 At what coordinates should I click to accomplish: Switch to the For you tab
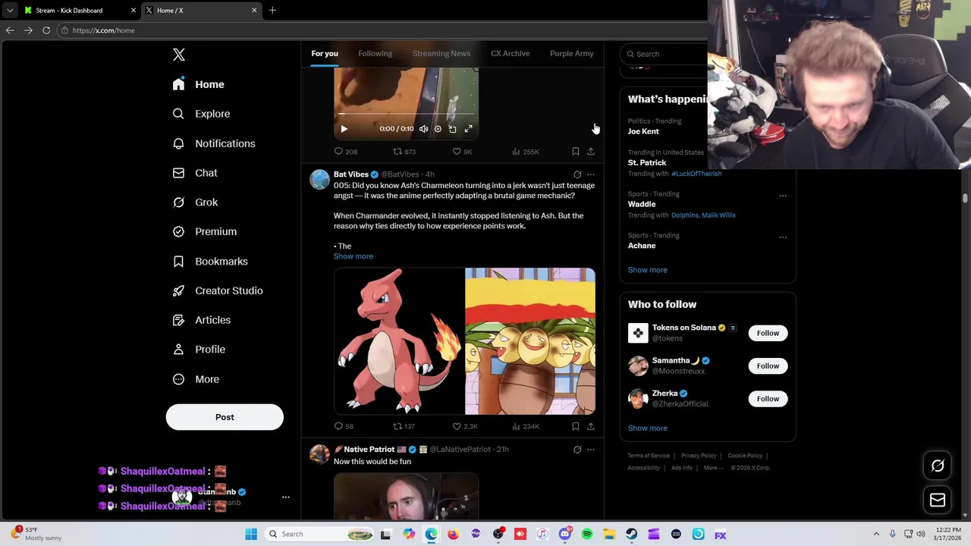325,54
